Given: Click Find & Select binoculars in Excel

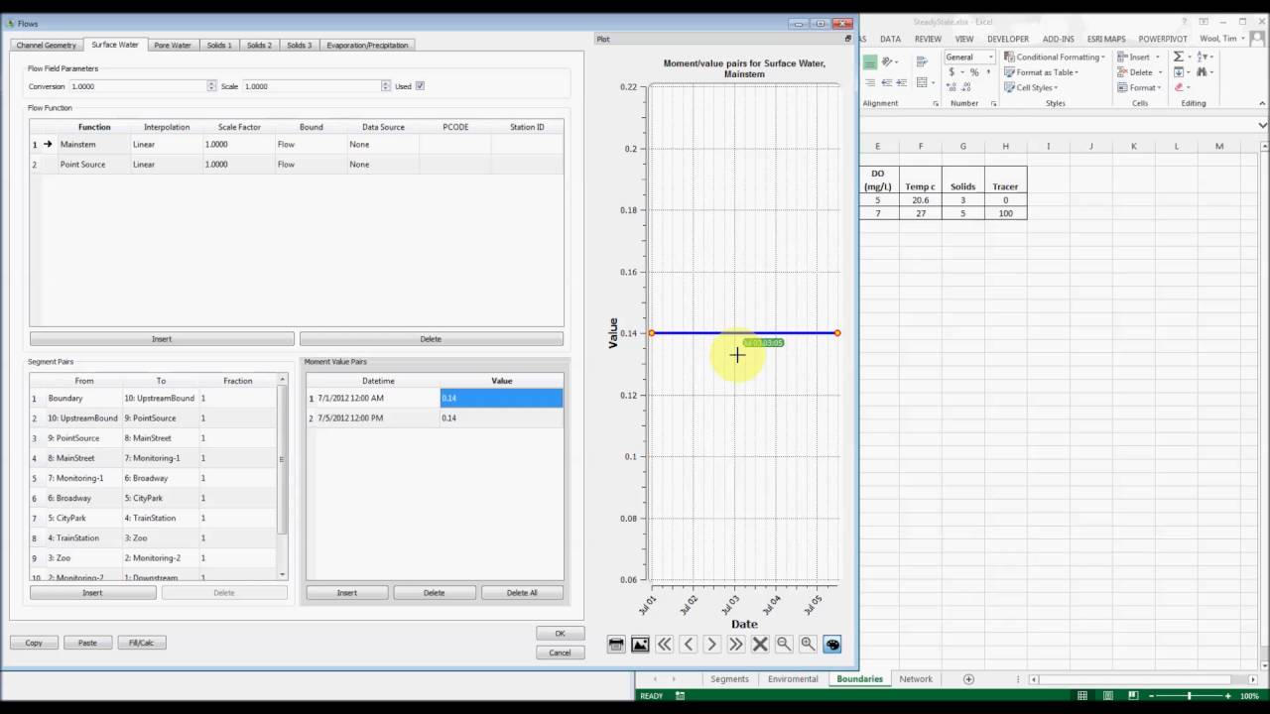Looking at the screenshot, I should (x=1203, y=72).
